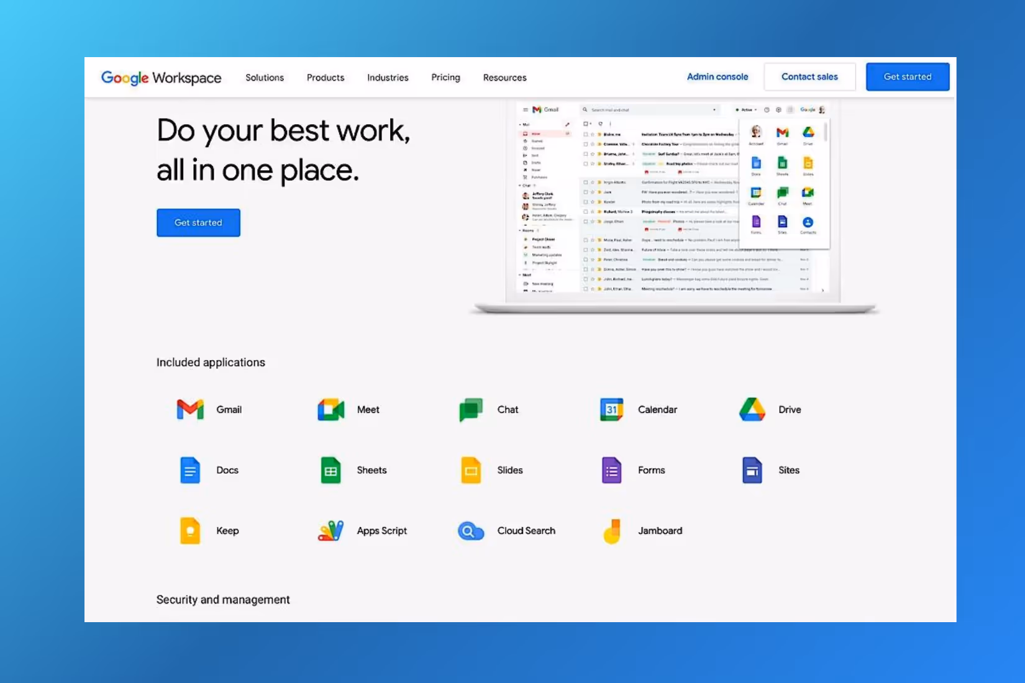
Task: Click Slides icon in laptop app launcher
Action: click(808, 163)
